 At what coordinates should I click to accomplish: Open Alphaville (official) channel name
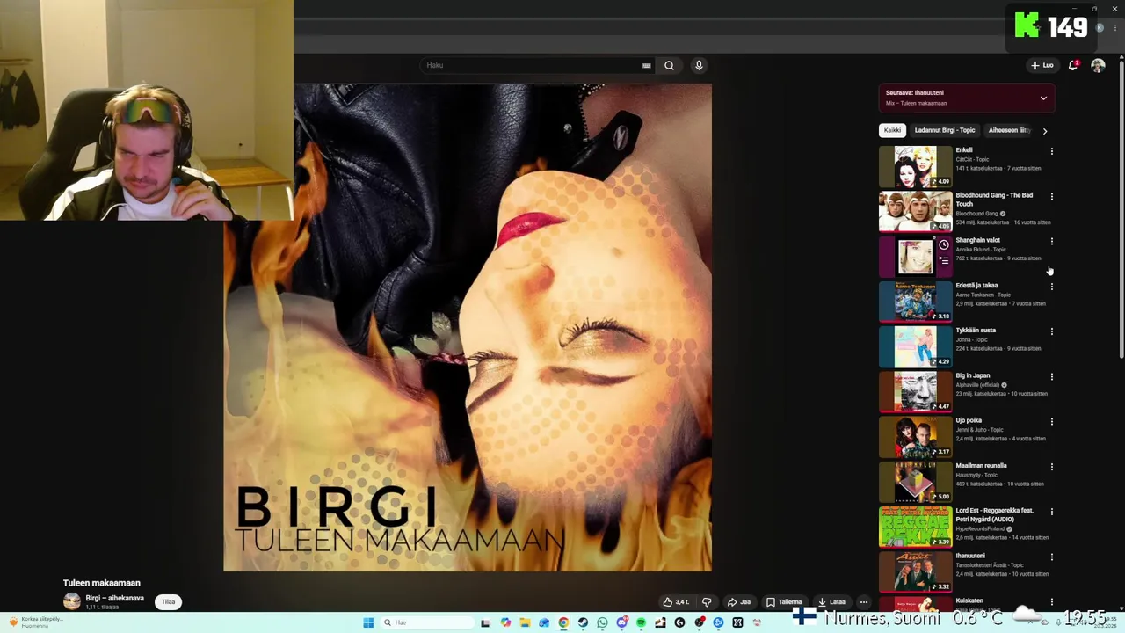coord(978,384)
